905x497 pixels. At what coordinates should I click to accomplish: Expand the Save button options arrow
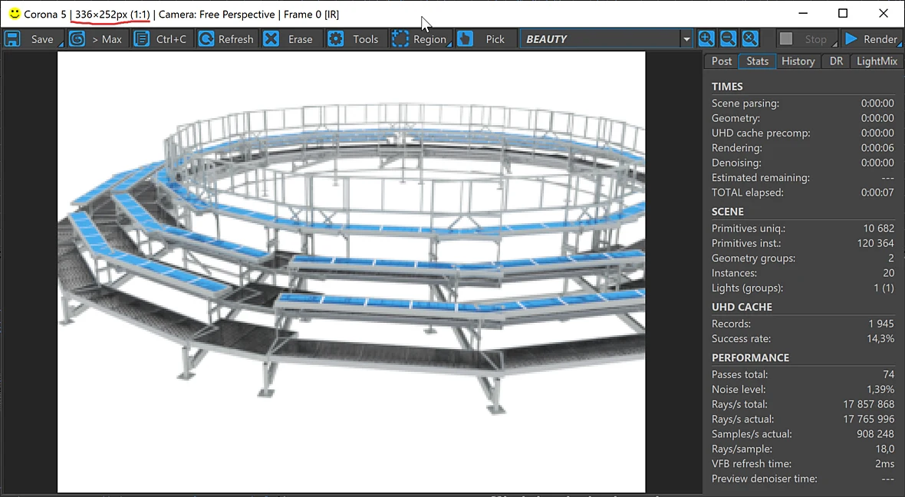61,43
